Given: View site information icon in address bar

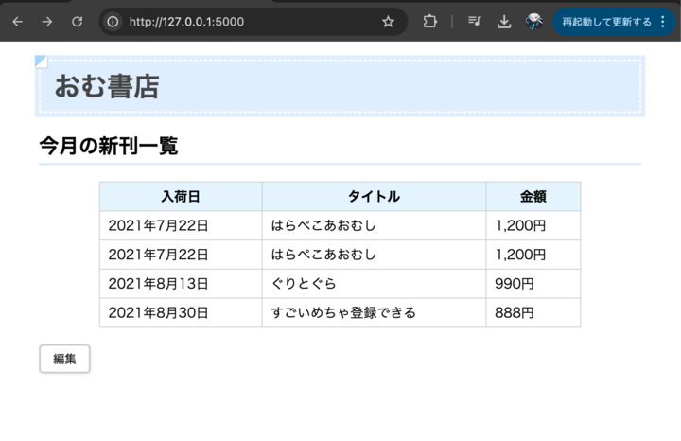Looking at the screenshot, I should click(113, 21).
